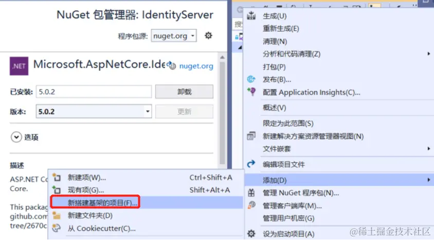Select 新搭建基架的项目(F) menu item
Viewport: 434px width, 240px height.
tap(147, 203)
